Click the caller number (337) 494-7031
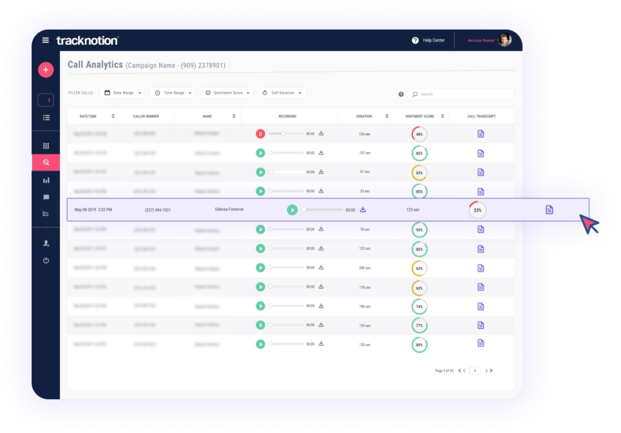This screenshot has width=621, height=433. 158,210
